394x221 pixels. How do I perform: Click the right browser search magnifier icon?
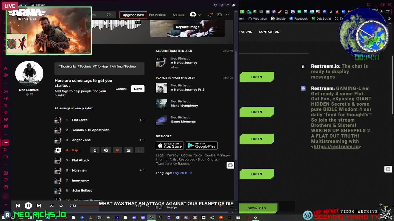point(368,5)
